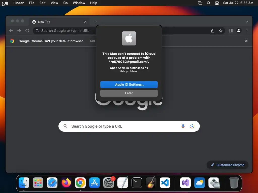This screenshot has height=193, width=258.
Task: Open a new Chrome tab with plus
Action: coord(95,22)
